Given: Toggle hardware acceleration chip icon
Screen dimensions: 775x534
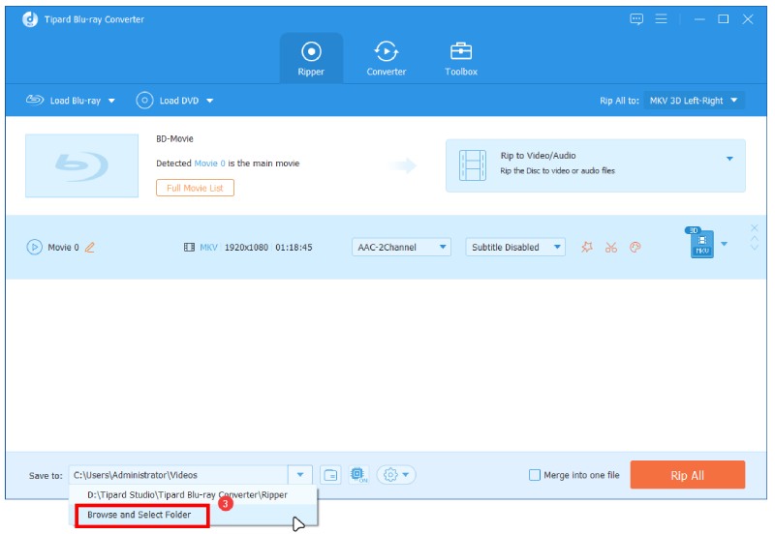Looking at the screenshot, I should [358, 475].
